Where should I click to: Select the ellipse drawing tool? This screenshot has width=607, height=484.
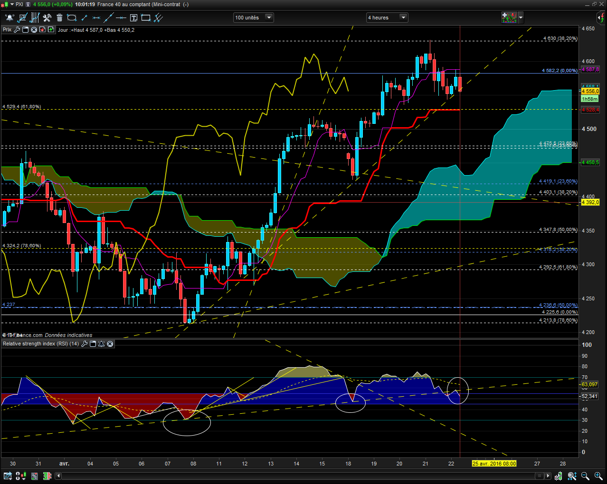coord(72,18)
